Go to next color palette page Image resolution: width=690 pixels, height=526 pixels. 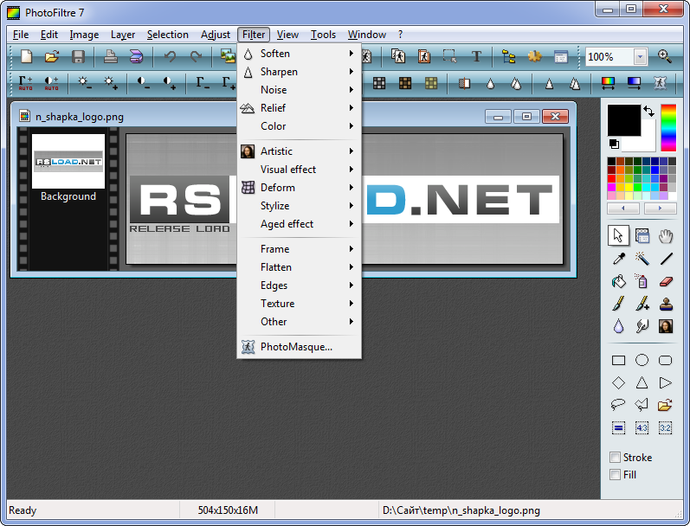660,208
